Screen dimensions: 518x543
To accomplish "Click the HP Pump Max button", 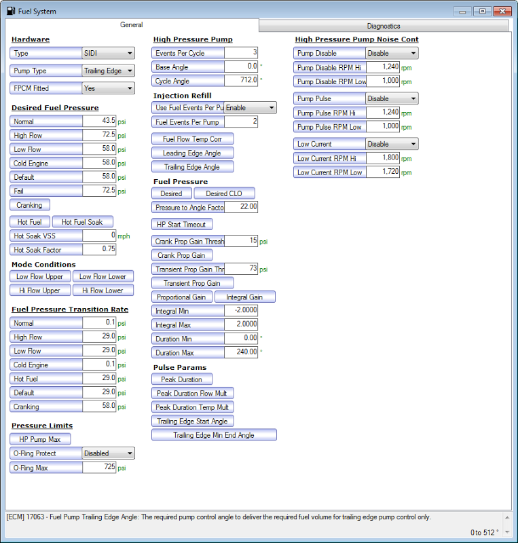I will [x=39, y=439].
